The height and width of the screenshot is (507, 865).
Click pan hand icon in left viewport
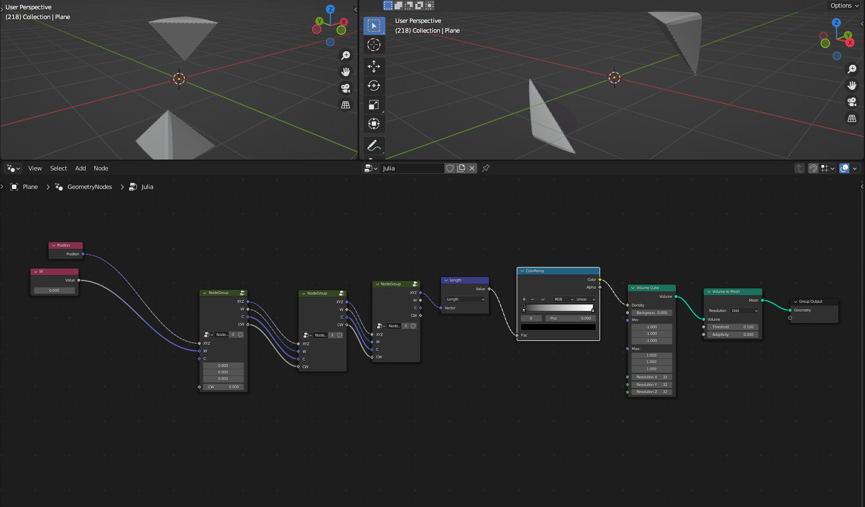pyautogui.click(x=346, y=72)
